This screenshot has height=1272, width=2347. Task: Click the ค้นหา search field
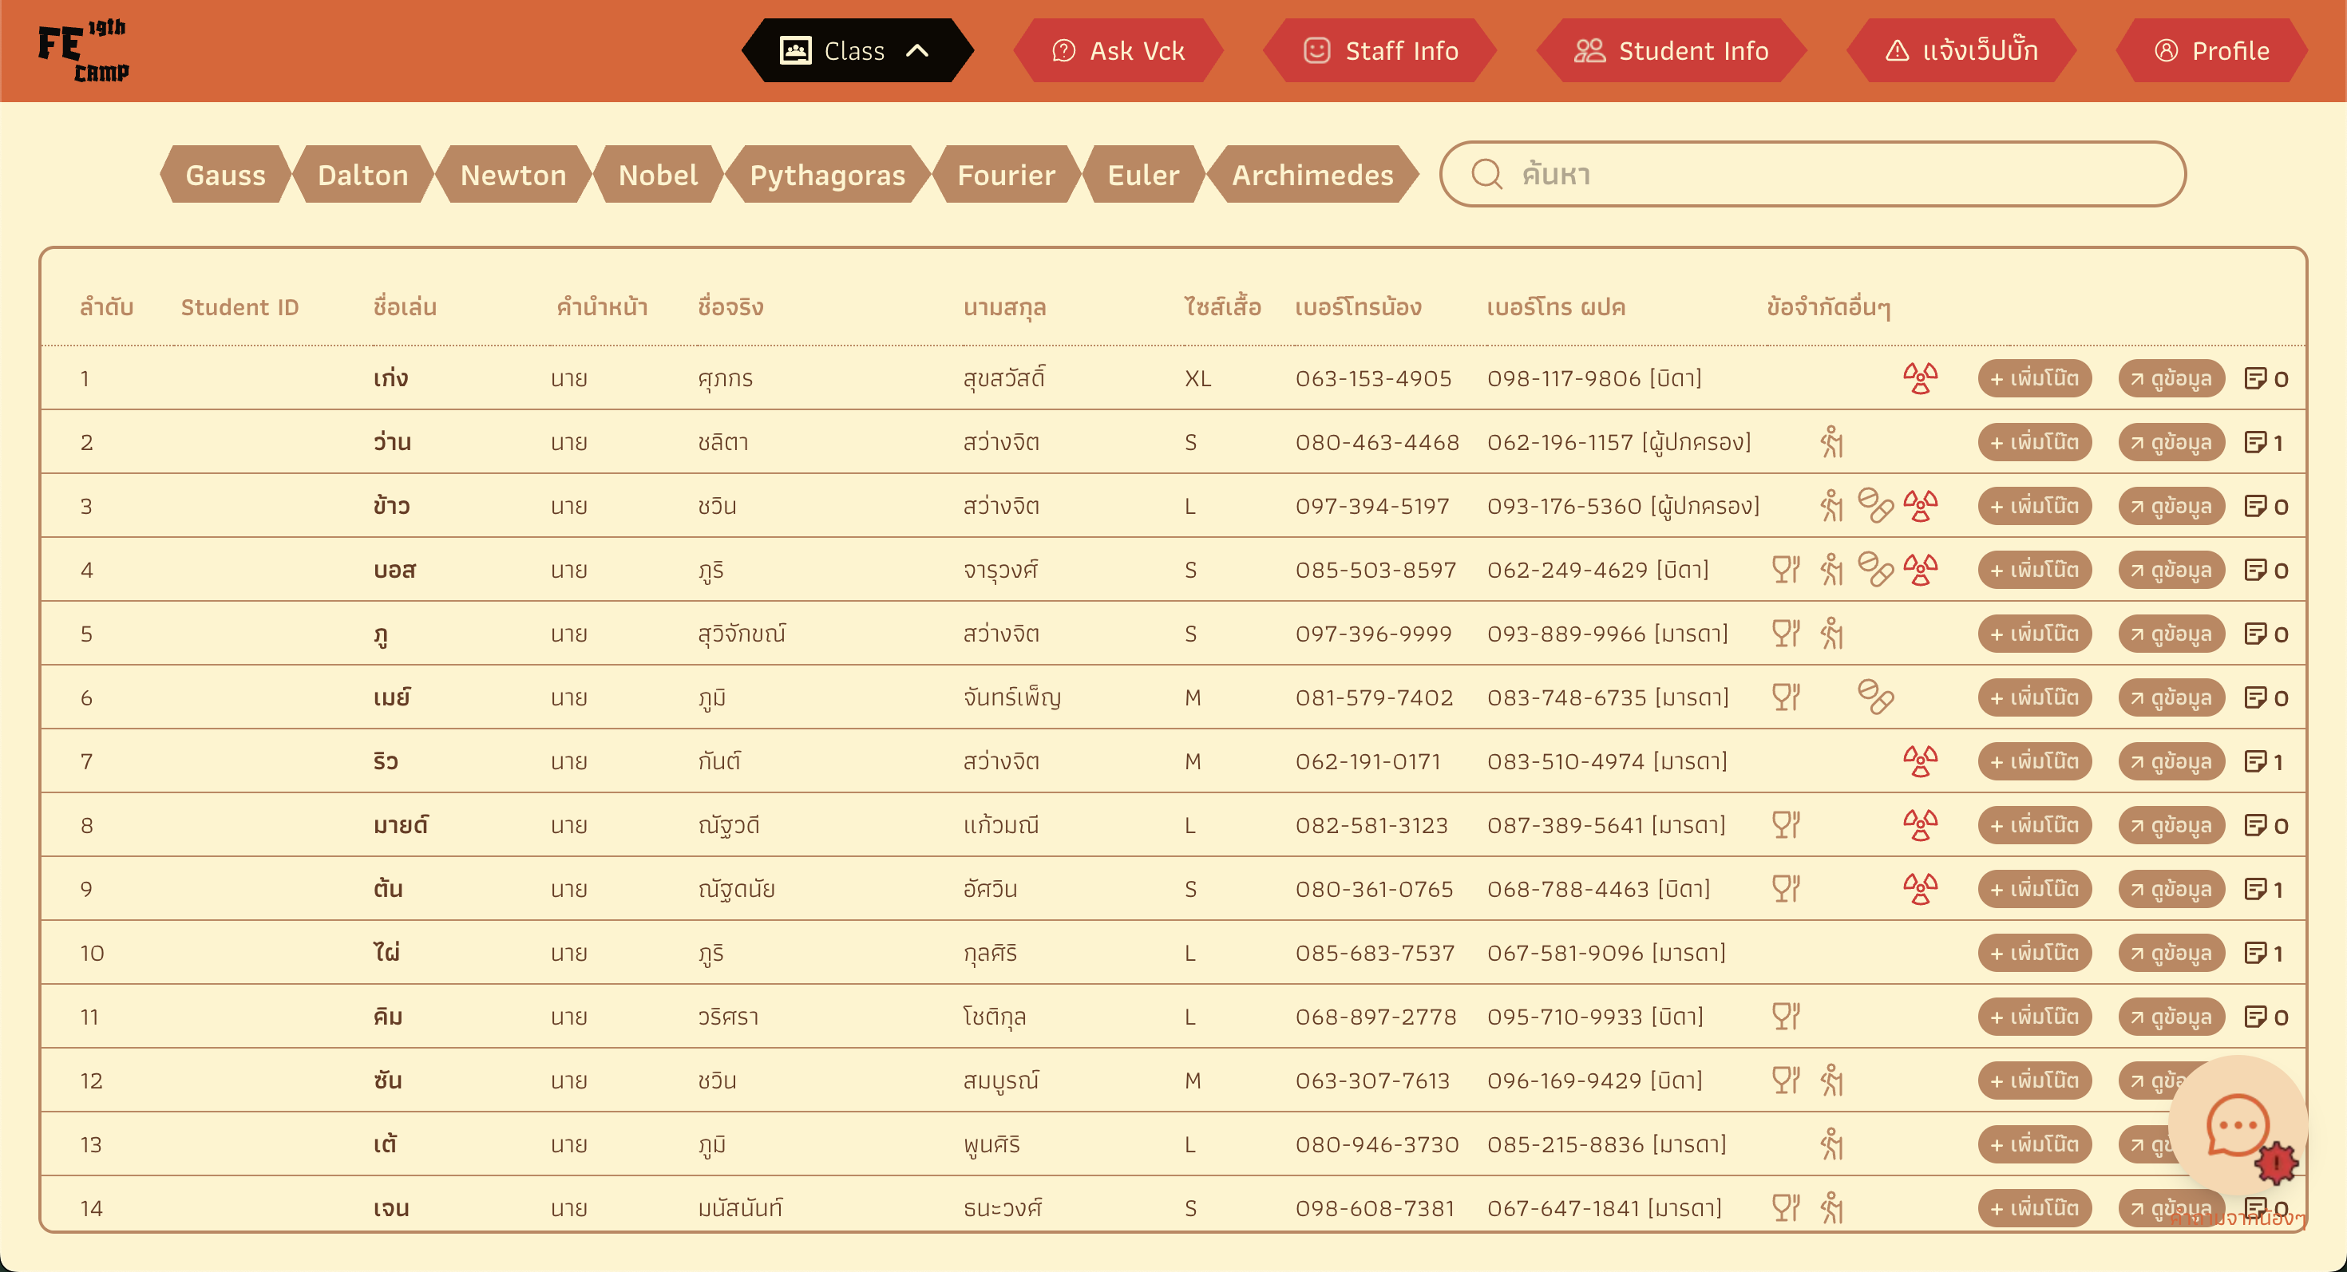click(x=1812, y=174)
